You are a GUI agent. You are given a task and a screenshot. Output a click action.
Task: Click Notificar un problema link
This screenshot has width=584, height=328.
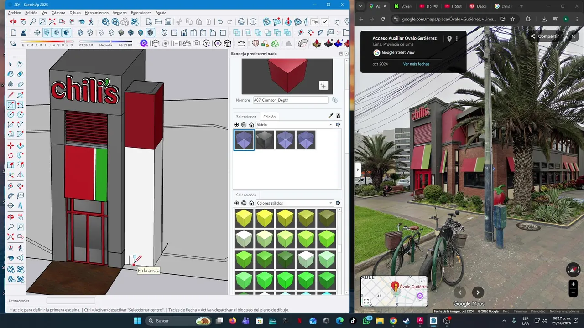(564, 311)
